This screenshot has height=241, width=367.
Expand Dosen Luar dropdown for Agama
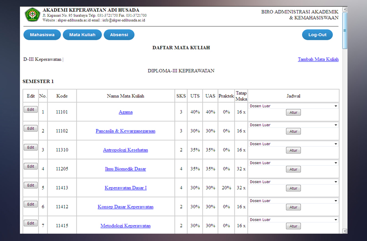tap(294, 106)
